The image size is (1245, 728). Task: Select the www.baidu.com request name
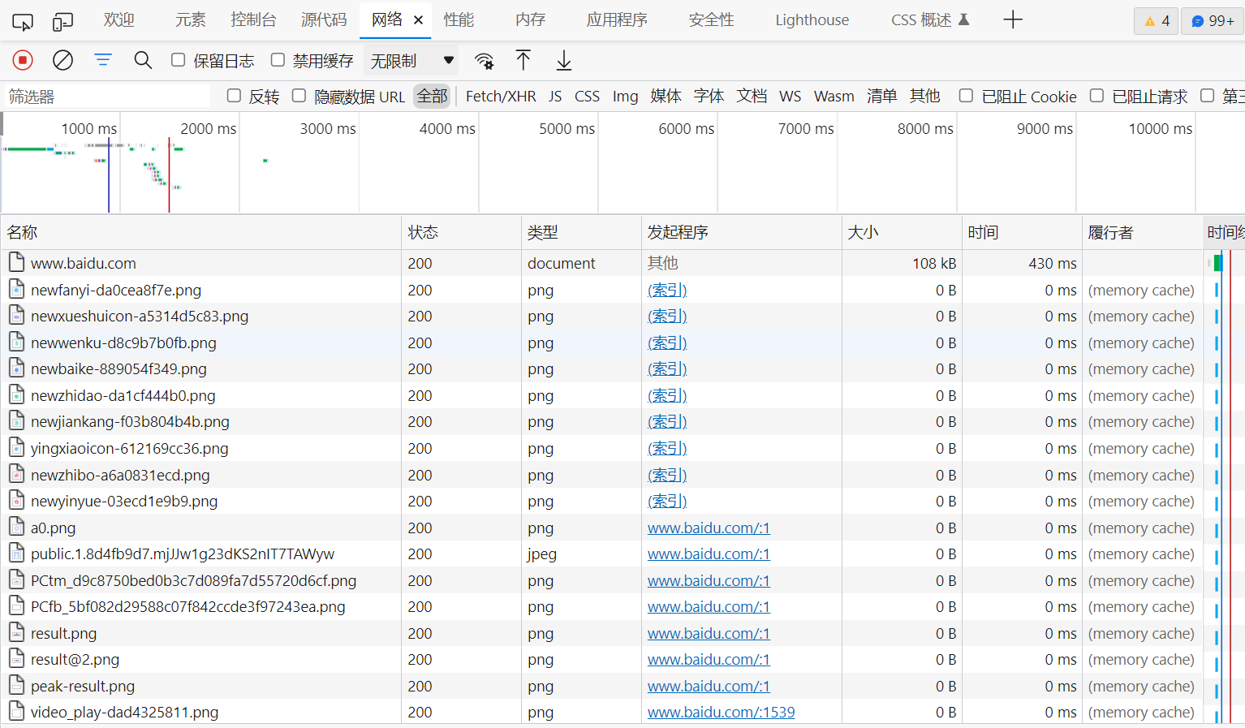[84, 263]
